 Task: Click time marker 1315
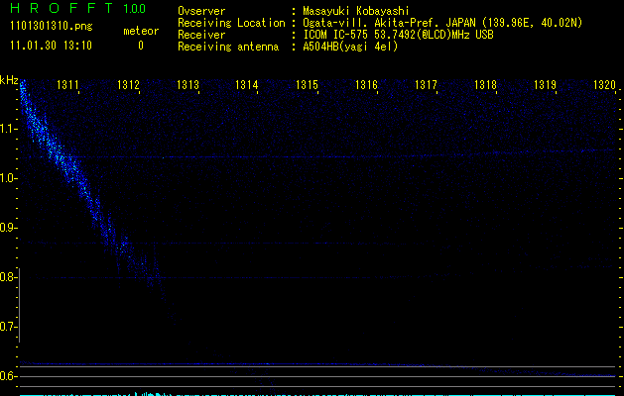point(307,85)
